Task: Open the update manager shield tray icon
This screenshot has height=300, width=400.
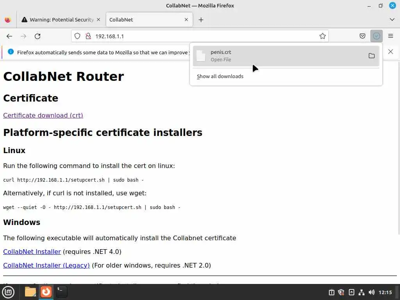Action: point(341,292)
